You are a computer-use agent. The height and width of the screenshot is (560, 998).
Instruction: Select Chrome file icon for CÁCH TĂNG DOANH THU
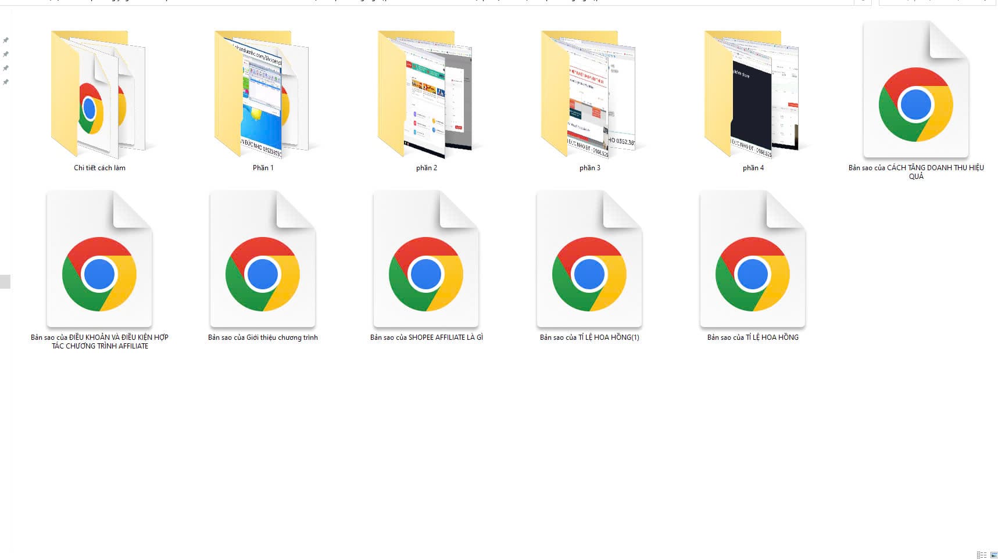pyautogui.click(x=916, y=89)
